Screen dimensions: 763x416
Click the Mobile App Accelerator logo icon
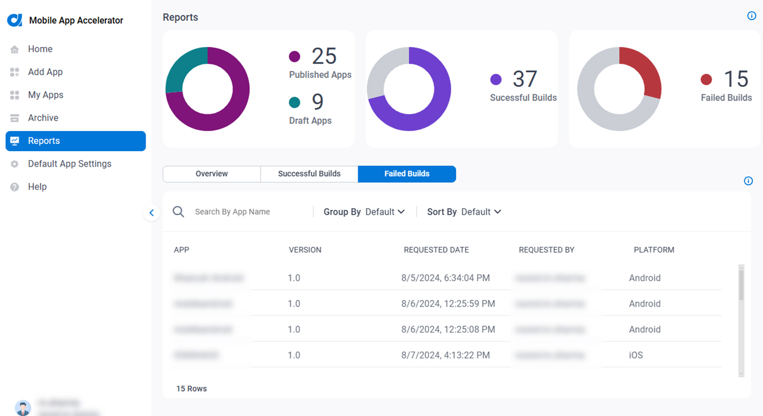click(x=15, y=20)
